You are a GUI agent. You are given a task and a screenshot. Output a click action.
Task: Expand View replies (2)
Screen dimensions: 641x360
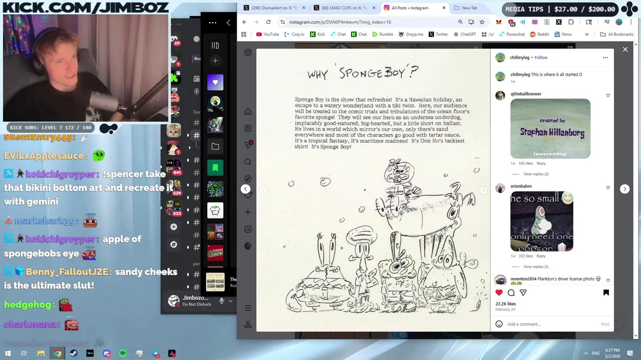pyautogui.click(x=536, y=174)
